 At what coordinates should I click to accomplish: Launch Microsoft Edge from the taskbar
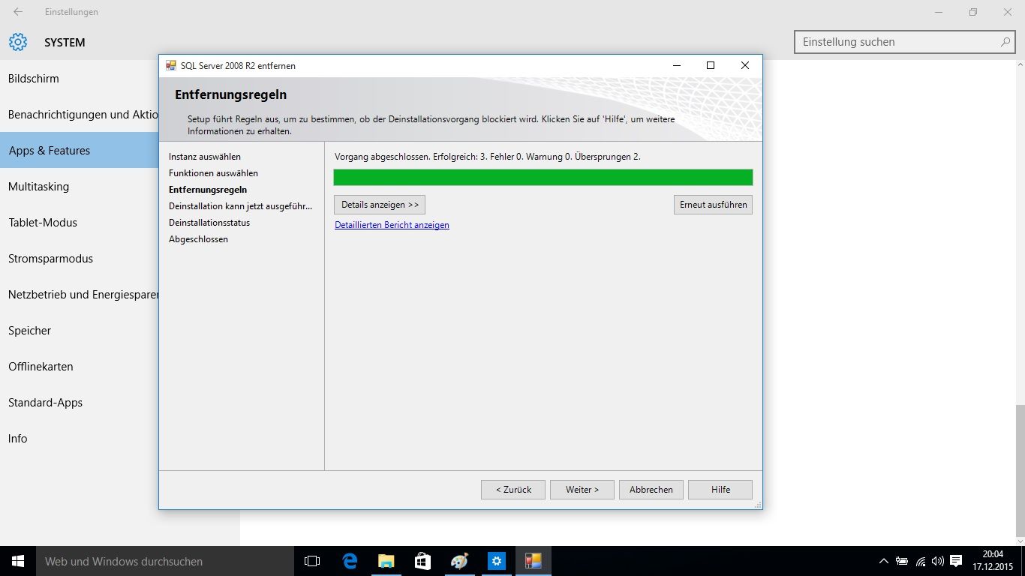[x=350, y=561]
